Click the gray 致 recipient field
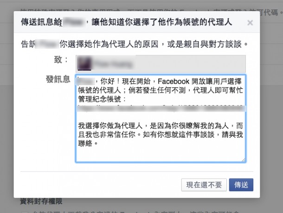Viewport: 283px width, 213px height. (x=161, y=64)
